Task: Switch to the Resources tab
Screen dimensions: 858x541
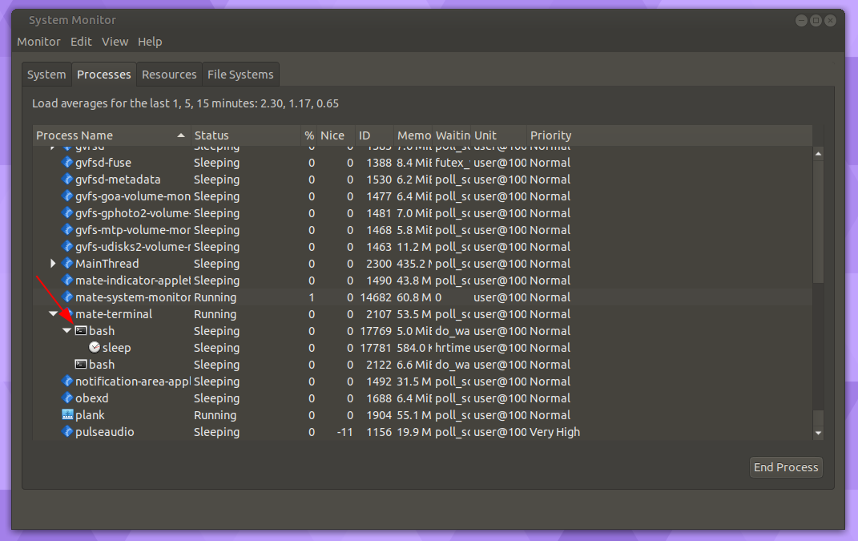Action: click(169, 75)
